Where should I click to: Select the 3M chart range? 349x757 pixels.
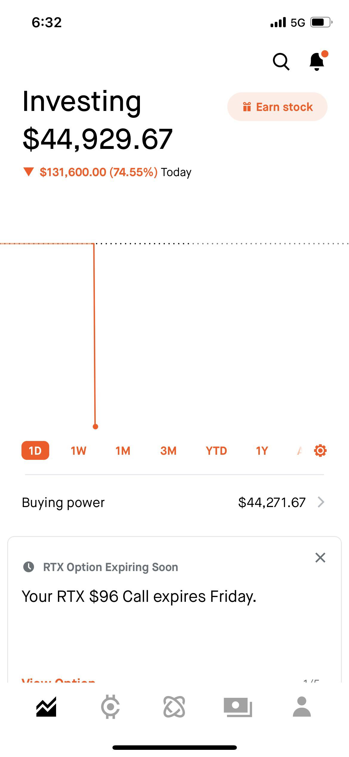click(x=168, y=451)
